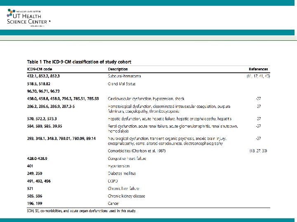Select the Hepatic dysfunction row text
The height and width of the screenshot is (222, 297).
click(x=170, y=119)
